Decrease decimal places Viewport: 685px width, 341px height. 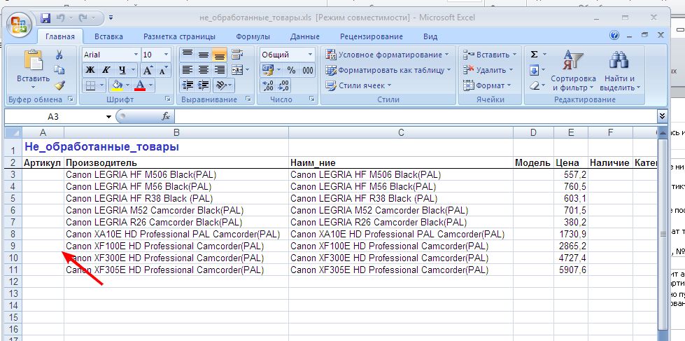coord(283,85)
